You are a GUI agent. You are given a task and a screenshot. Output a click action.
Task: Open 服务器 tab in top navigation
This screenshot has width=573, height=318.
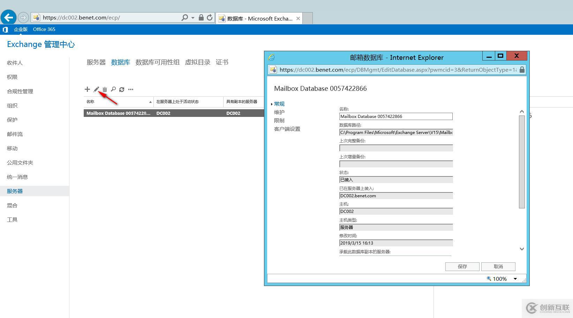(x=96, y=62)
